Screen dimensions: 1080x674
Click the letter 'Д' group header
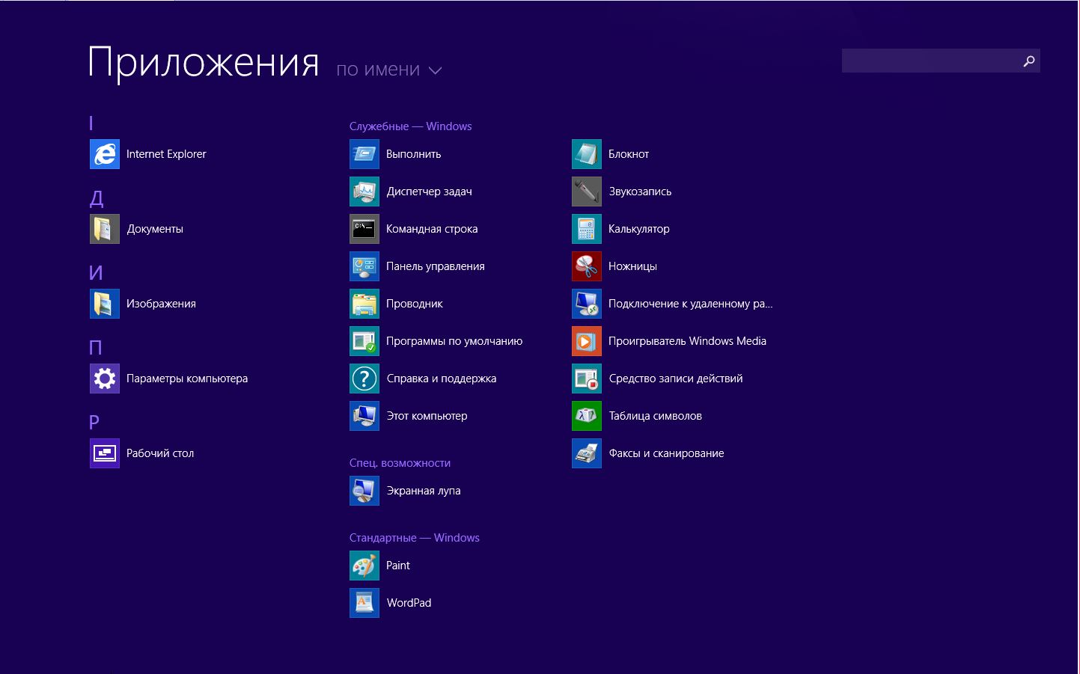click(x=97, y=198)
